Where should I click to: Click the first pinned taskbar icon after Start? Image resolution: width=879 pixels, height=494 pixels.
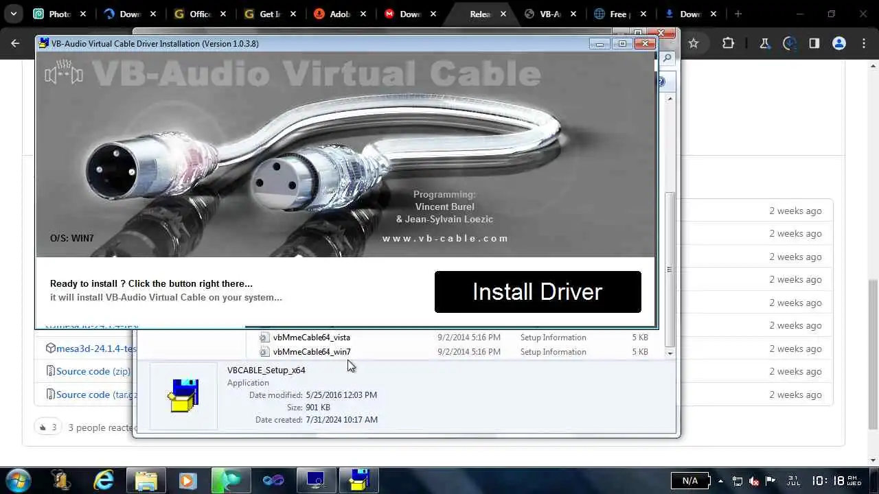click(x=60, y=481)
